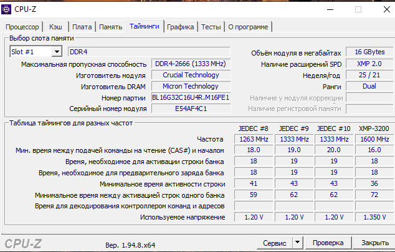Select the DDR4-2666 (1333 MHz) bandwidth value
The image size is (395, 252).
pos(191,64)
